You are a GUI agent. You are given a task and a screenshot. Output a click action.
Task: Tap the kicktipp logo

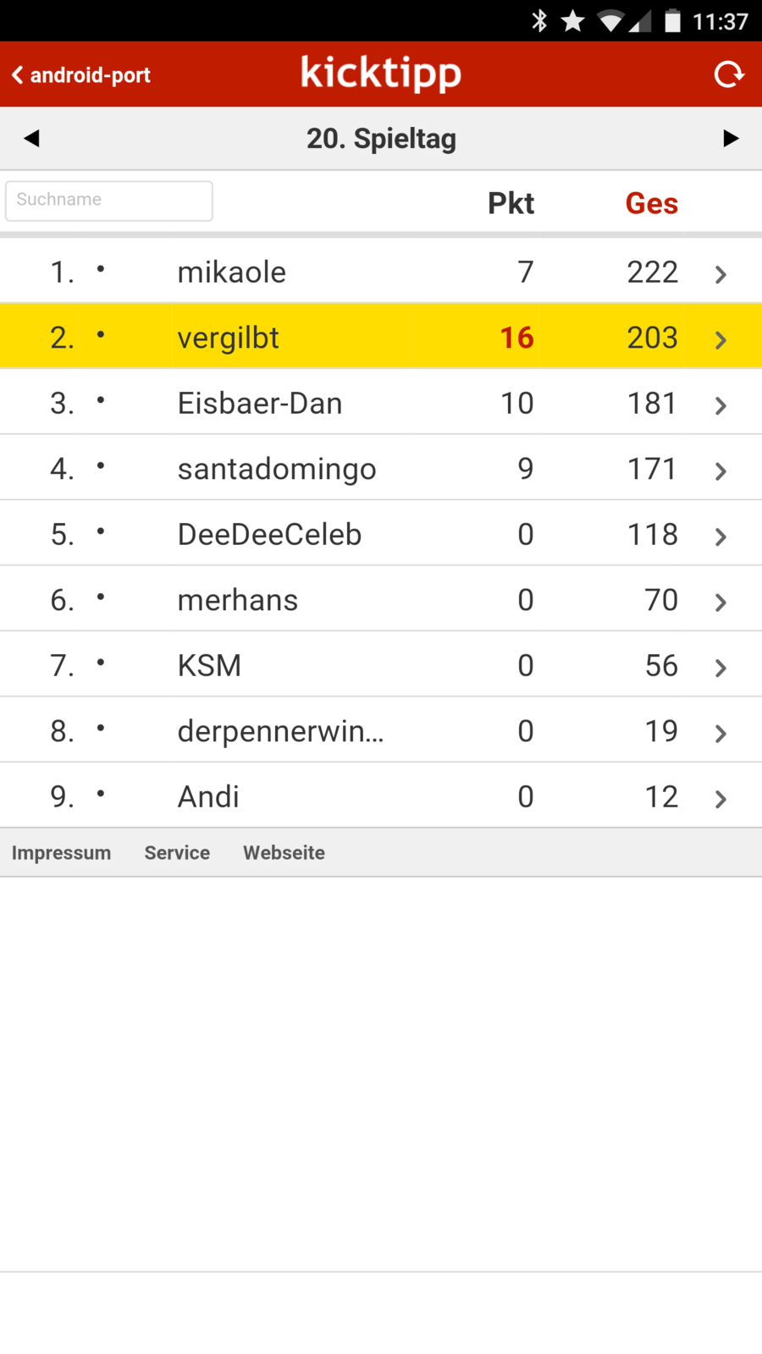(381, 73)
